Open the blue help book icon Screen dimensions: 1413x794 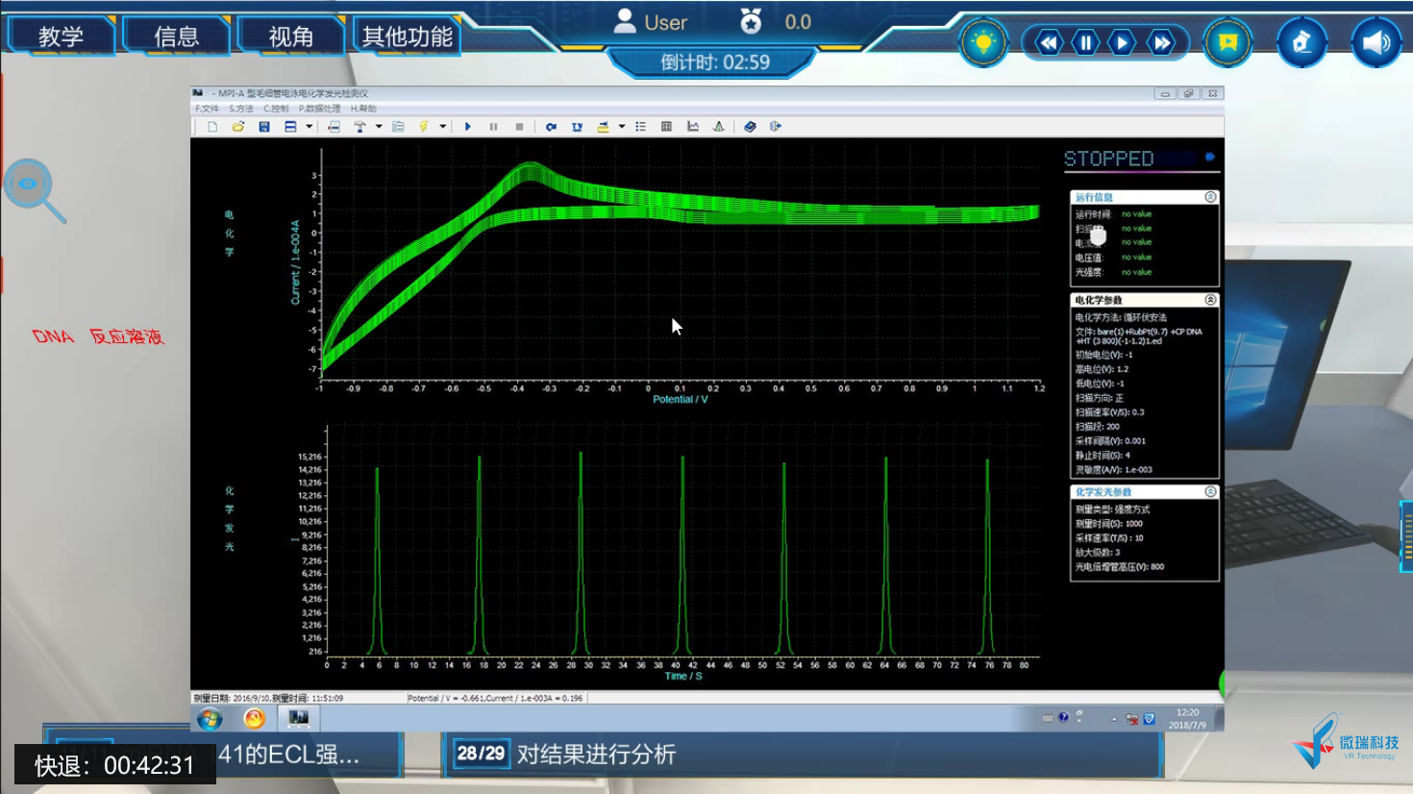[751, 127]
